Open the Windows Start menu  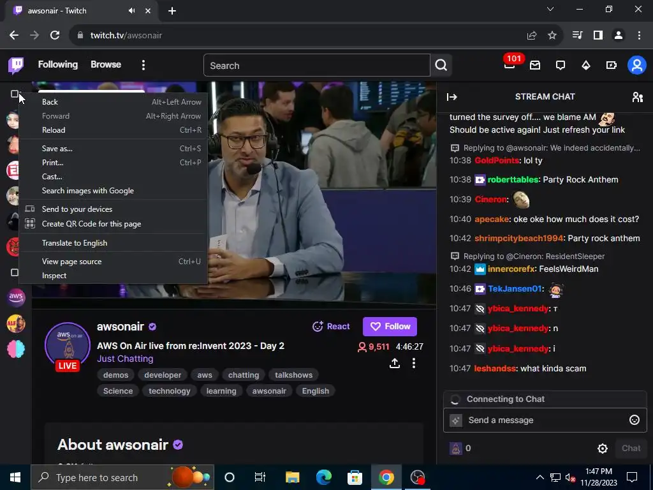15,477
